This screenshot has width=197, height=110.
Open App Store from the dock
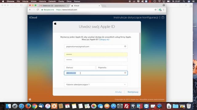(114, 106)
